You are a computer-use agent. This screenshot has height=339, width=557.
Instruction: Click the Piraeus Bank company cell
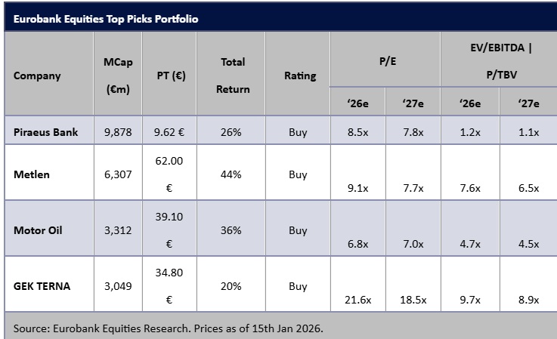[x=45, y=132]
